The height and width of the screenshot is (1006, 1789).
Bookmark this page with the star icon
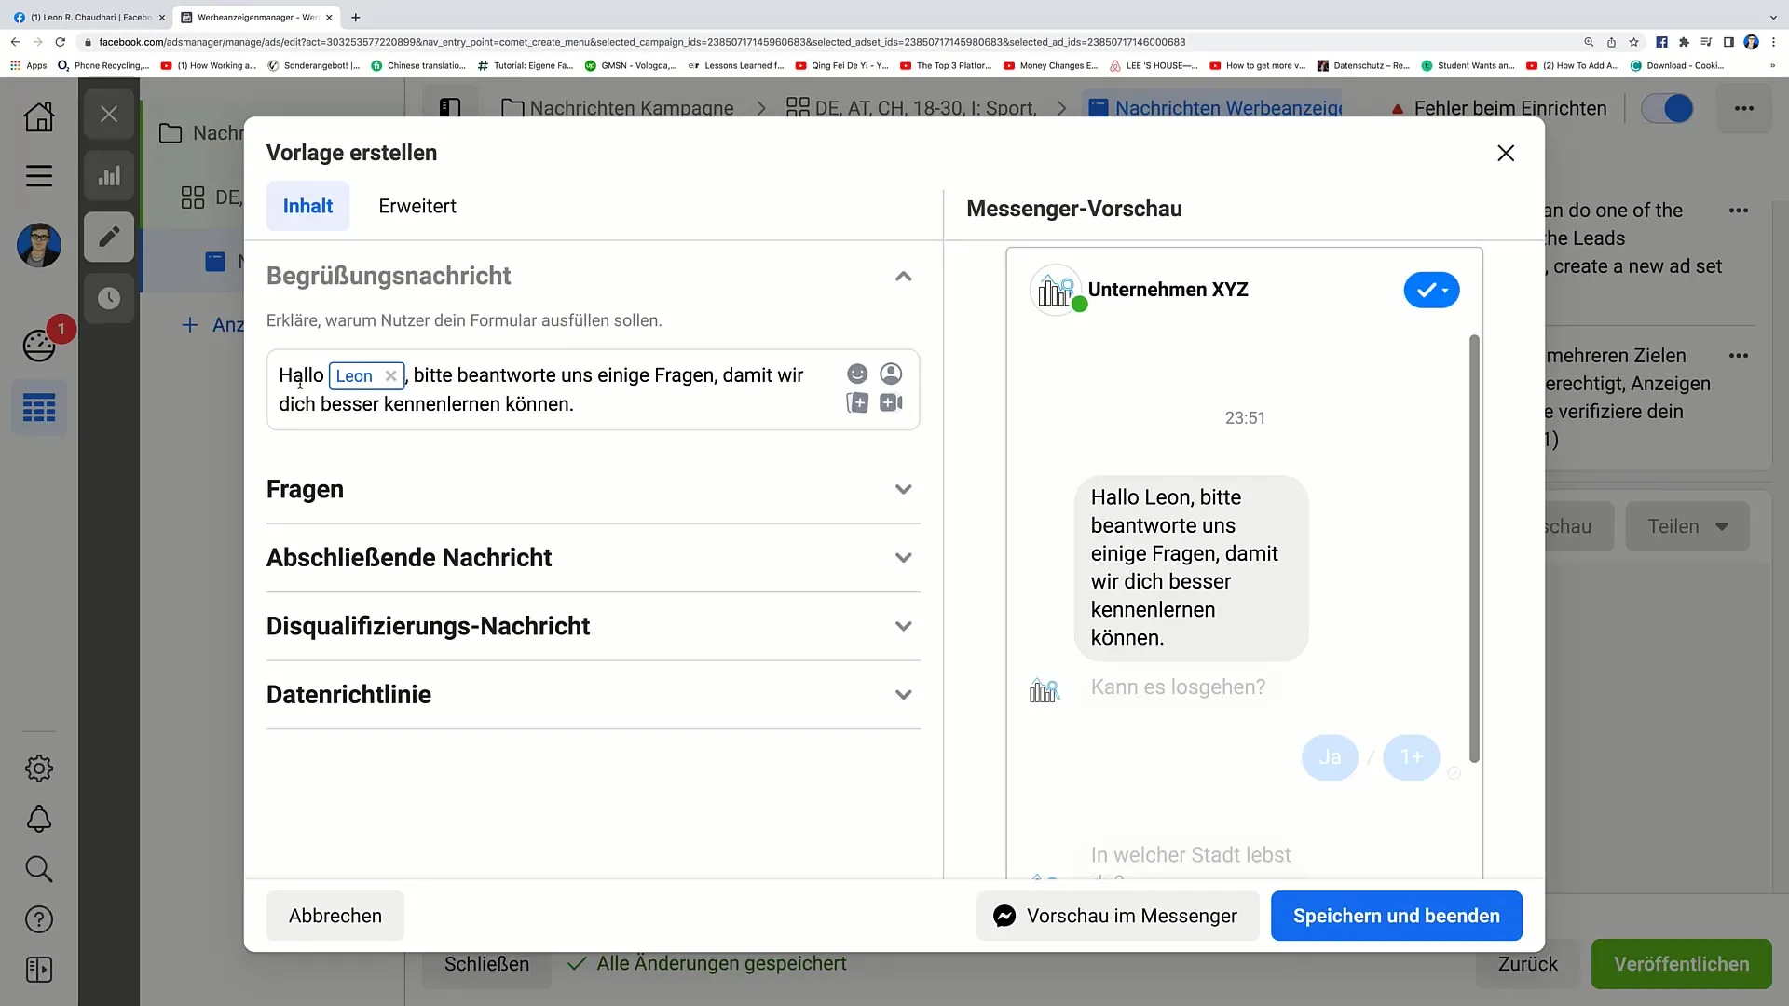pos(1633,42)
